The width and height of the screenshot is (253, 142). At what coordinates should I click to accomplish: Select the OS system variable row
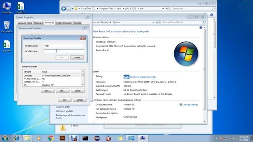point(52,85)
